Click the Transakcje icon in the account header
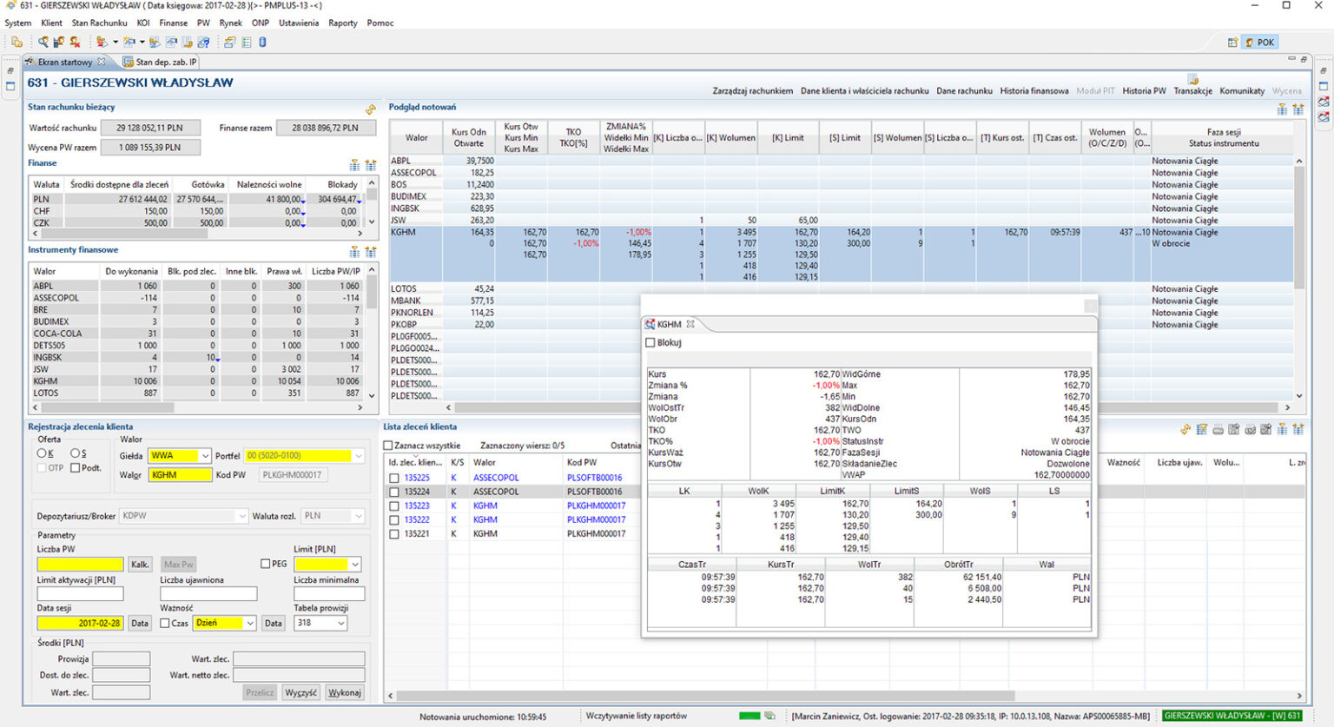This screenshot has width=1334, height=727. 1192,80
